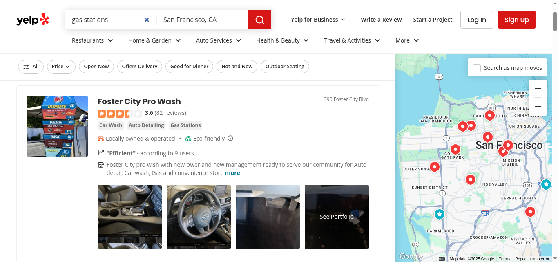Click Write a Review
558x262 pixels.
click(x=381, y=20)
